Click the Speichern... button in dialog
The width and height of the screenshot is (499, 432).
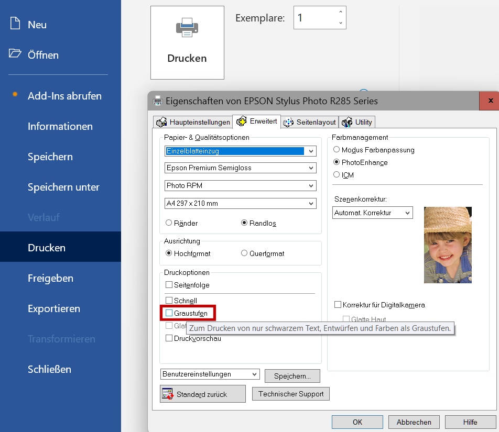[292, 376]
